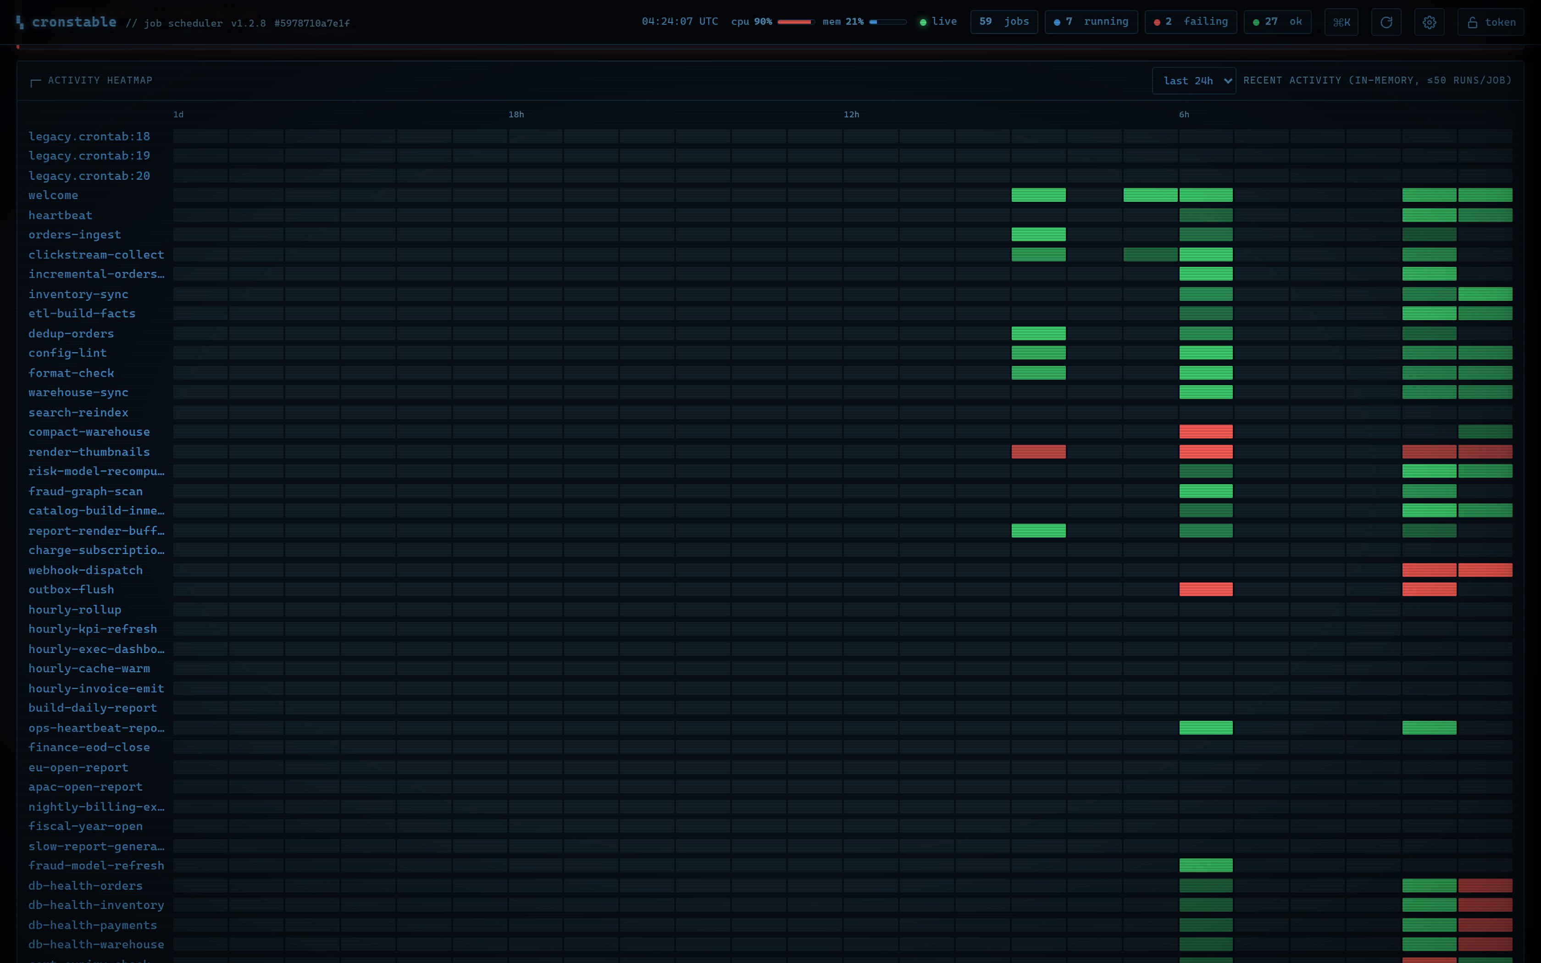Click the build hash #5978710a7e1f

pyautogui.click(x=312, y=23)
